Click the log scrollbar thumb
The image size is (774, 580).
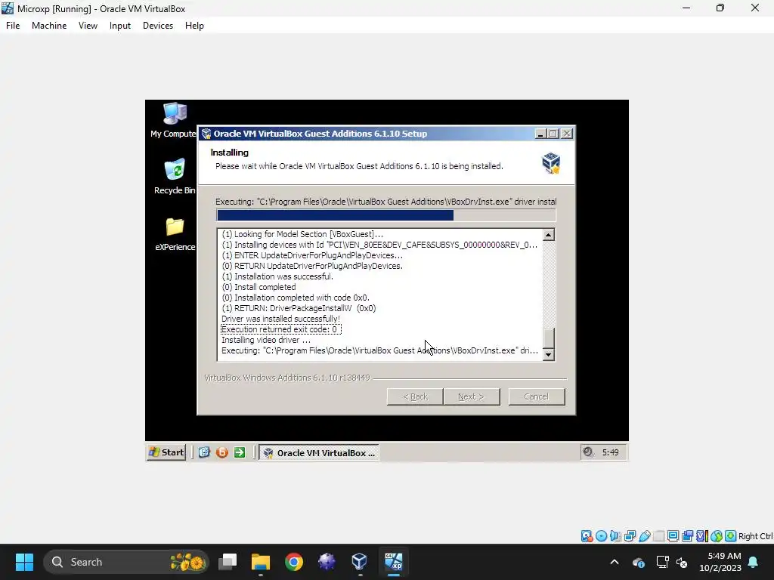pyautogui.click(x=549, y=338)
